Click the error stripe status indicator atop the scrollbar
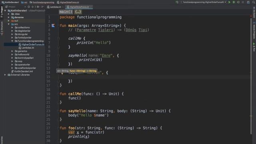The width and height of the screenshot is (256, 144). (x=251, y=16)
